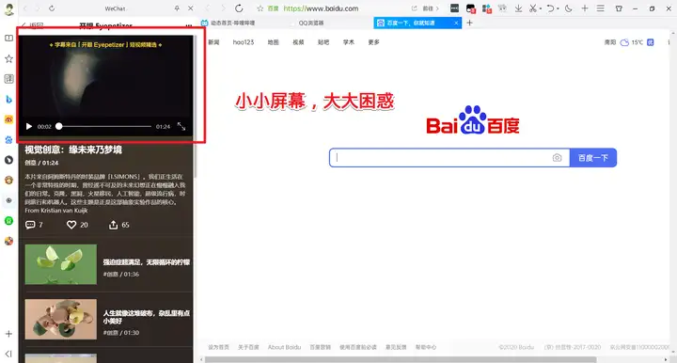Open the screenshot scissors dropdown arrow
This screenshot has width=677, height=363.
tap(540, 8)
